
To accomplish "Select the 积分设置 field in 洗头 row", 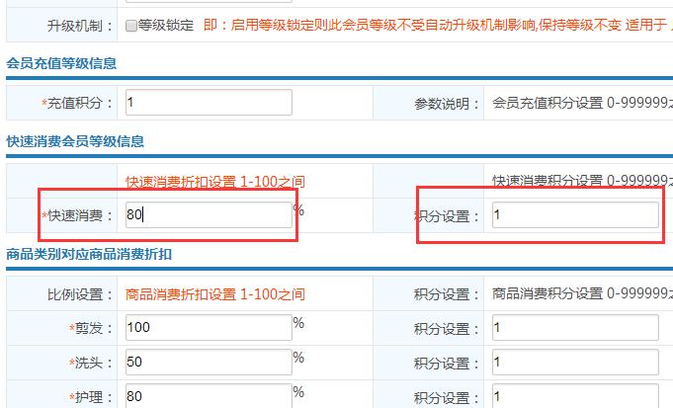I will tap(574, 362).
